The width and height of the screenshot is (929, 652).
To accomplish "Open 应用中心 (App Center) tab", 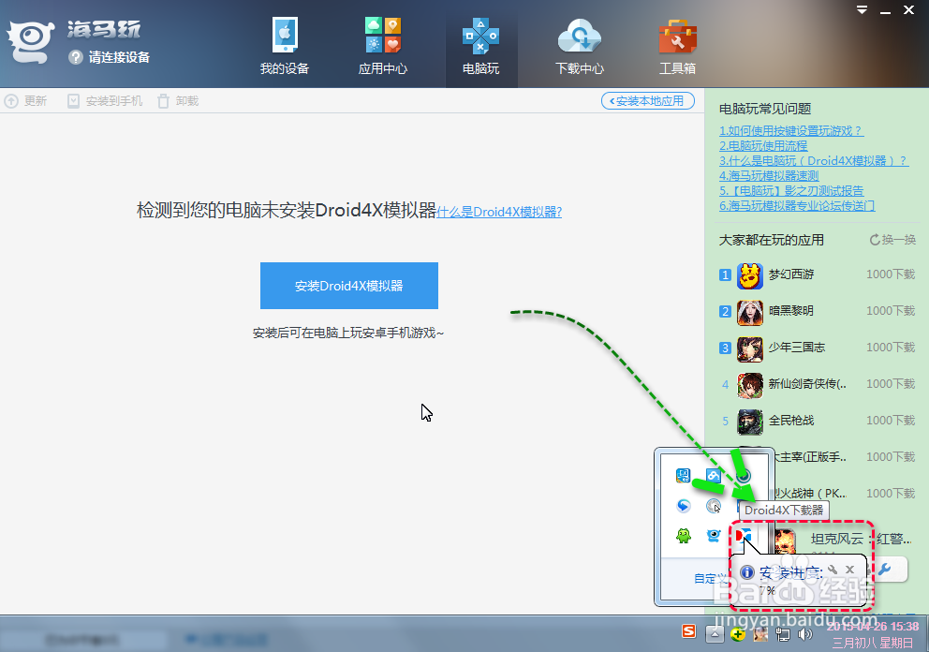I will pos(383,46).
